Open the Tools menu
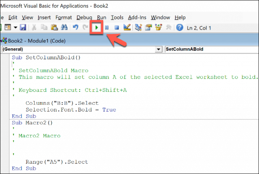Image resolution: width=259 pixels, height=174 pixels. [x=117, y=17]
